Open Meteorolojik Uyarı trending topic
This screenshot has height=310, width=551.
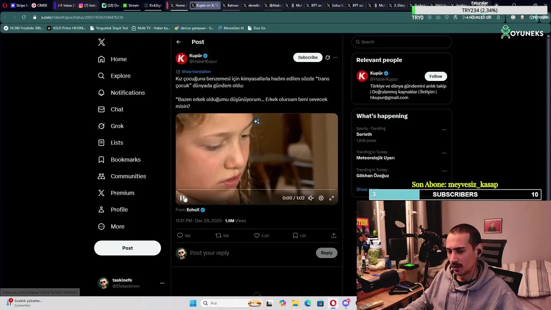coord(375,158)
